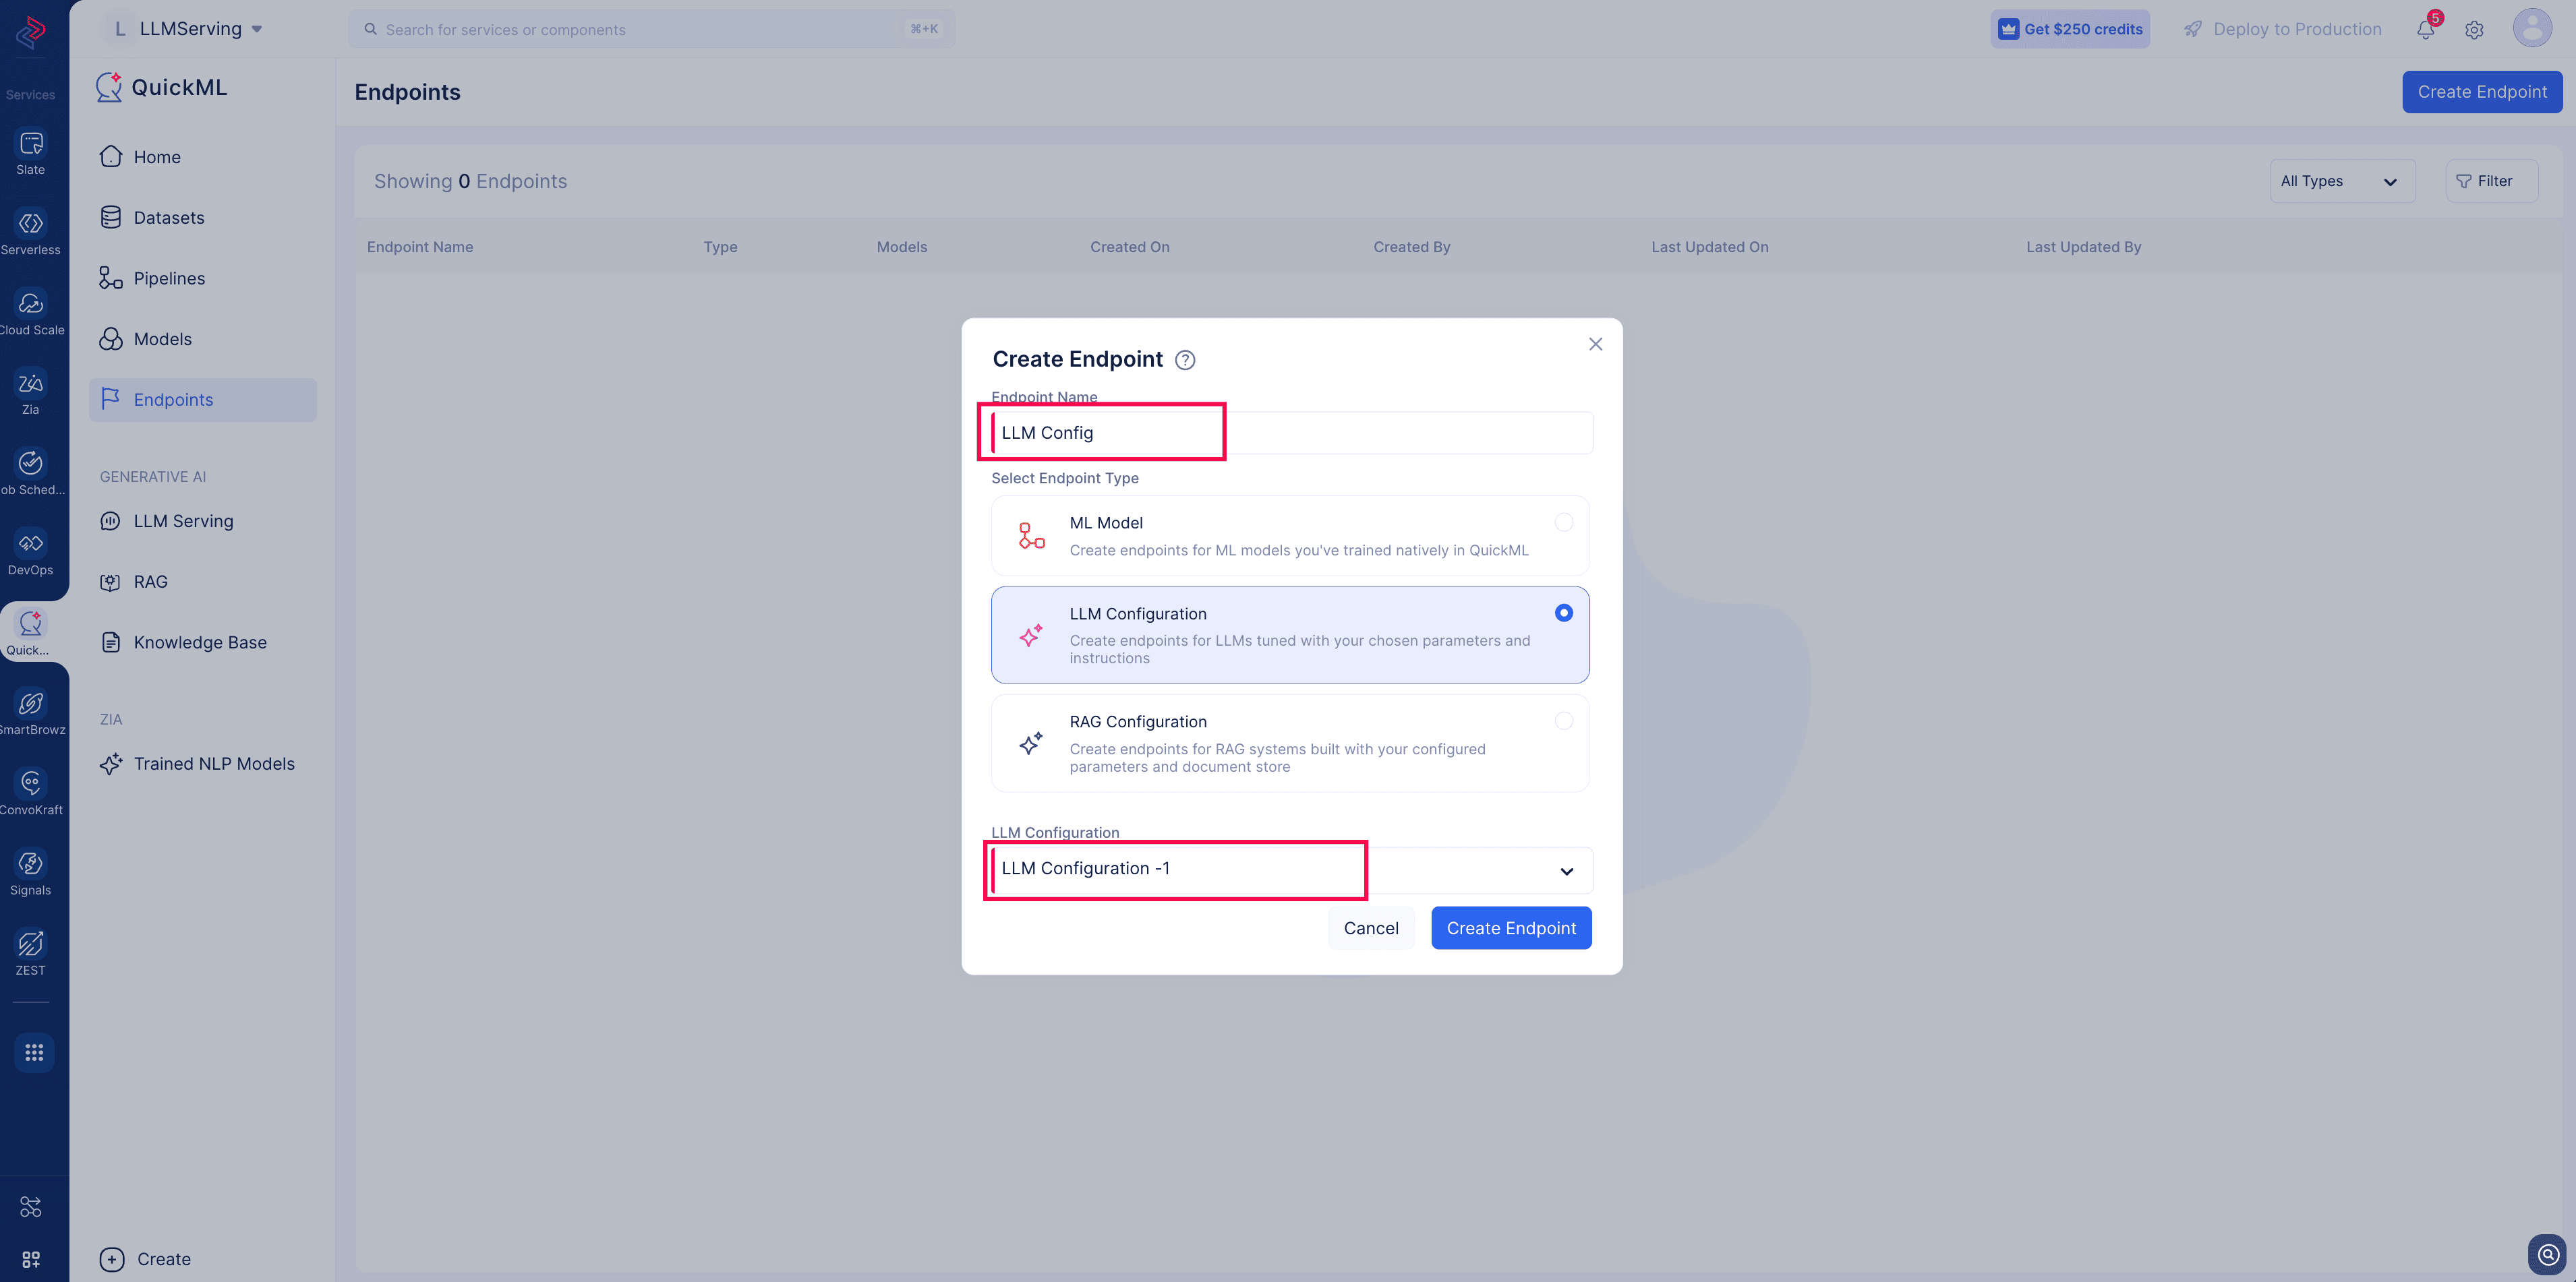Open Knowledge Base in the sidebar

tap(202, 642)
